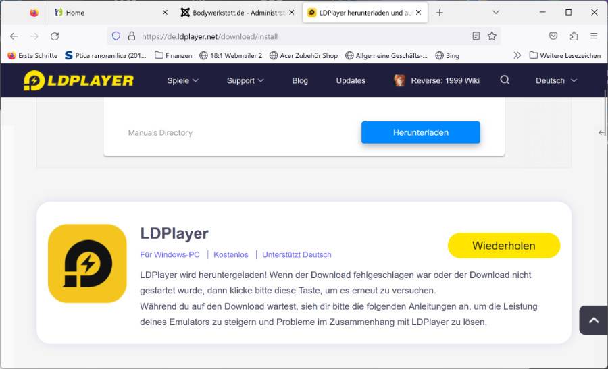The image size is (608, 369).
Task: Expand the Support menu dropdown
Action: [x=245, y=80]
